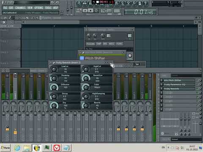Click the blue Pitch Shifter logo icon
203x152 pixels.
pos(82,58)
